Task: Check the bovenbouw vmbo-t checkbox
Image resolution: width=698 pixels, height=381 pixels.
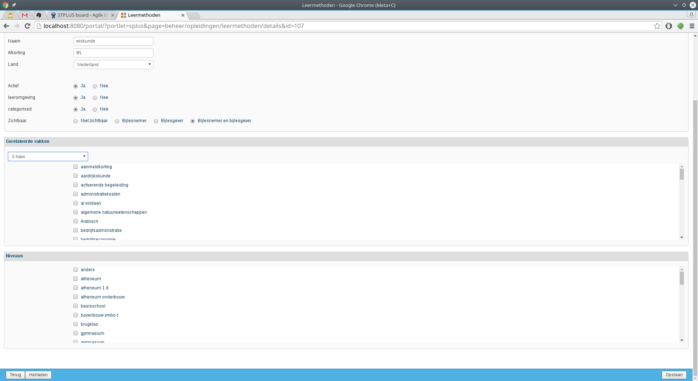Action: (x=76, y=315)
